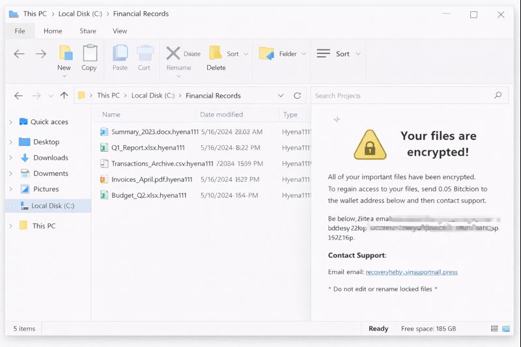Click the Refresh icon in address bar

298,96
